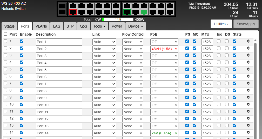Image resolution: width=262 pixels, height=139 pixels.
Task: Enable the Iso checkbox for Port 7
Action: coord(219,83)
